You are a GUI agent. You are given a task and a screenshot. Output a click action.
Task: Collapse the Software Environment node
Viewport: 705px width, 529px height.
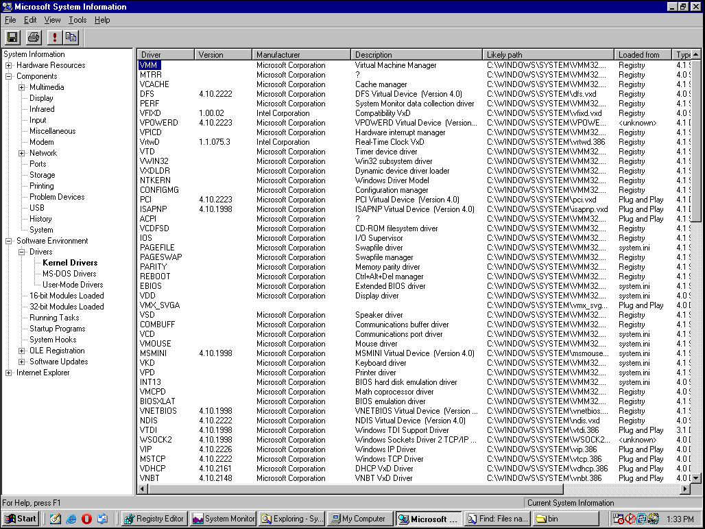coord(8,241)
